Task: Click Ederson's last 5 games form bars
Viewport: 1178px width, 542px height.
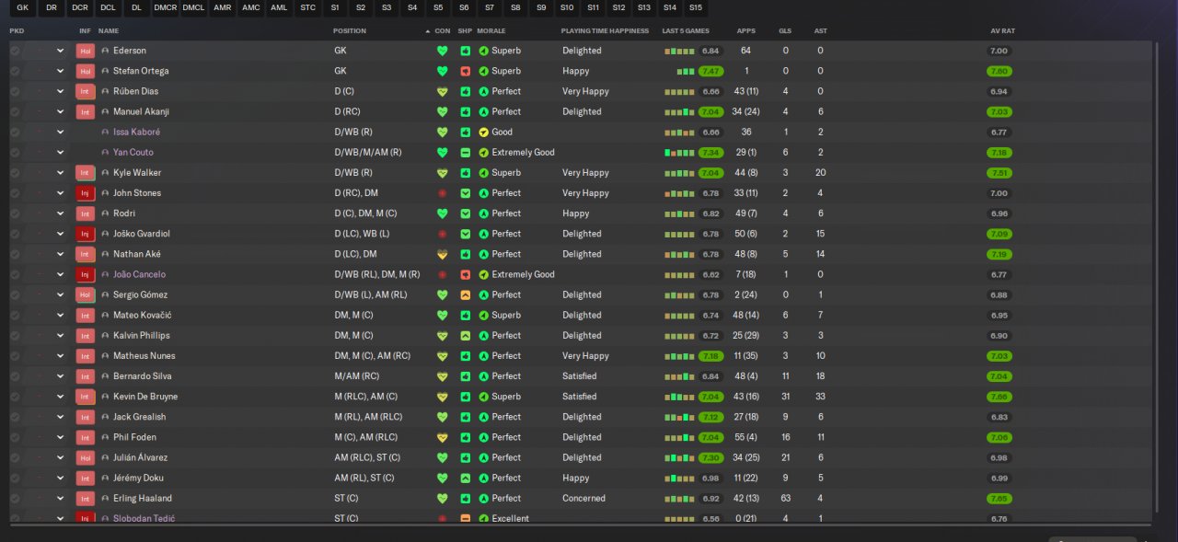Action: 680,51
